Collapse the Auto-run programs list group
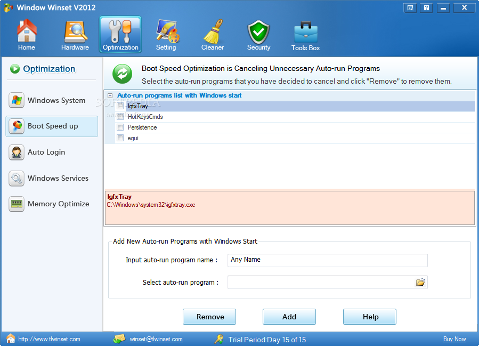The image size is (479, 346). pyautogui.click(x=110, y=95)
